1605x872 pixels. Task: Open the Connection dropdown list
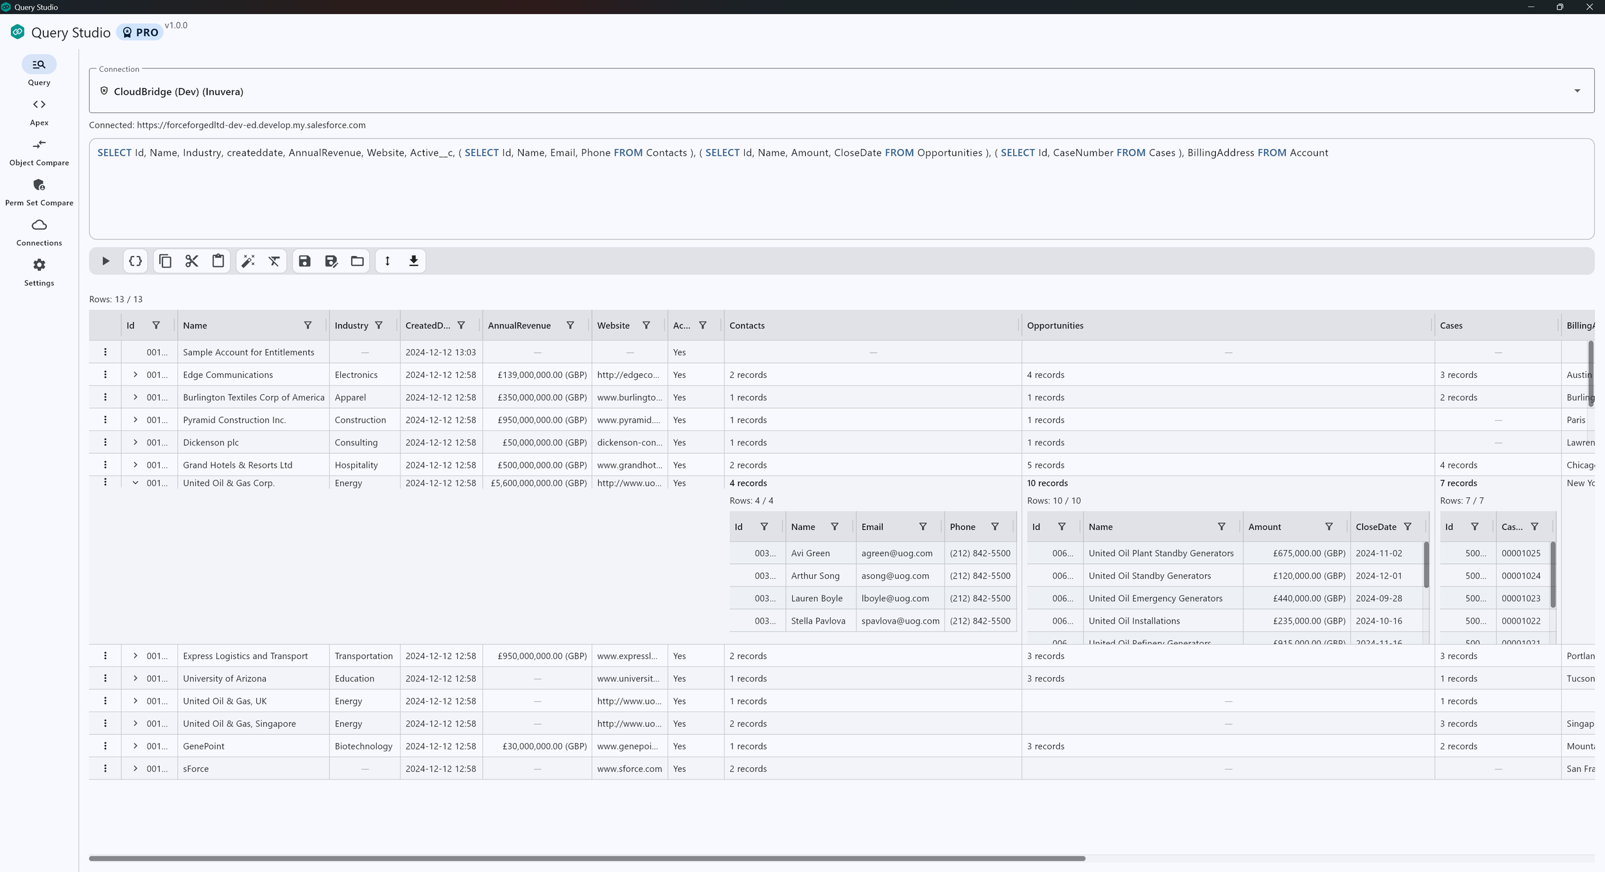click(x=1577, y=91)
